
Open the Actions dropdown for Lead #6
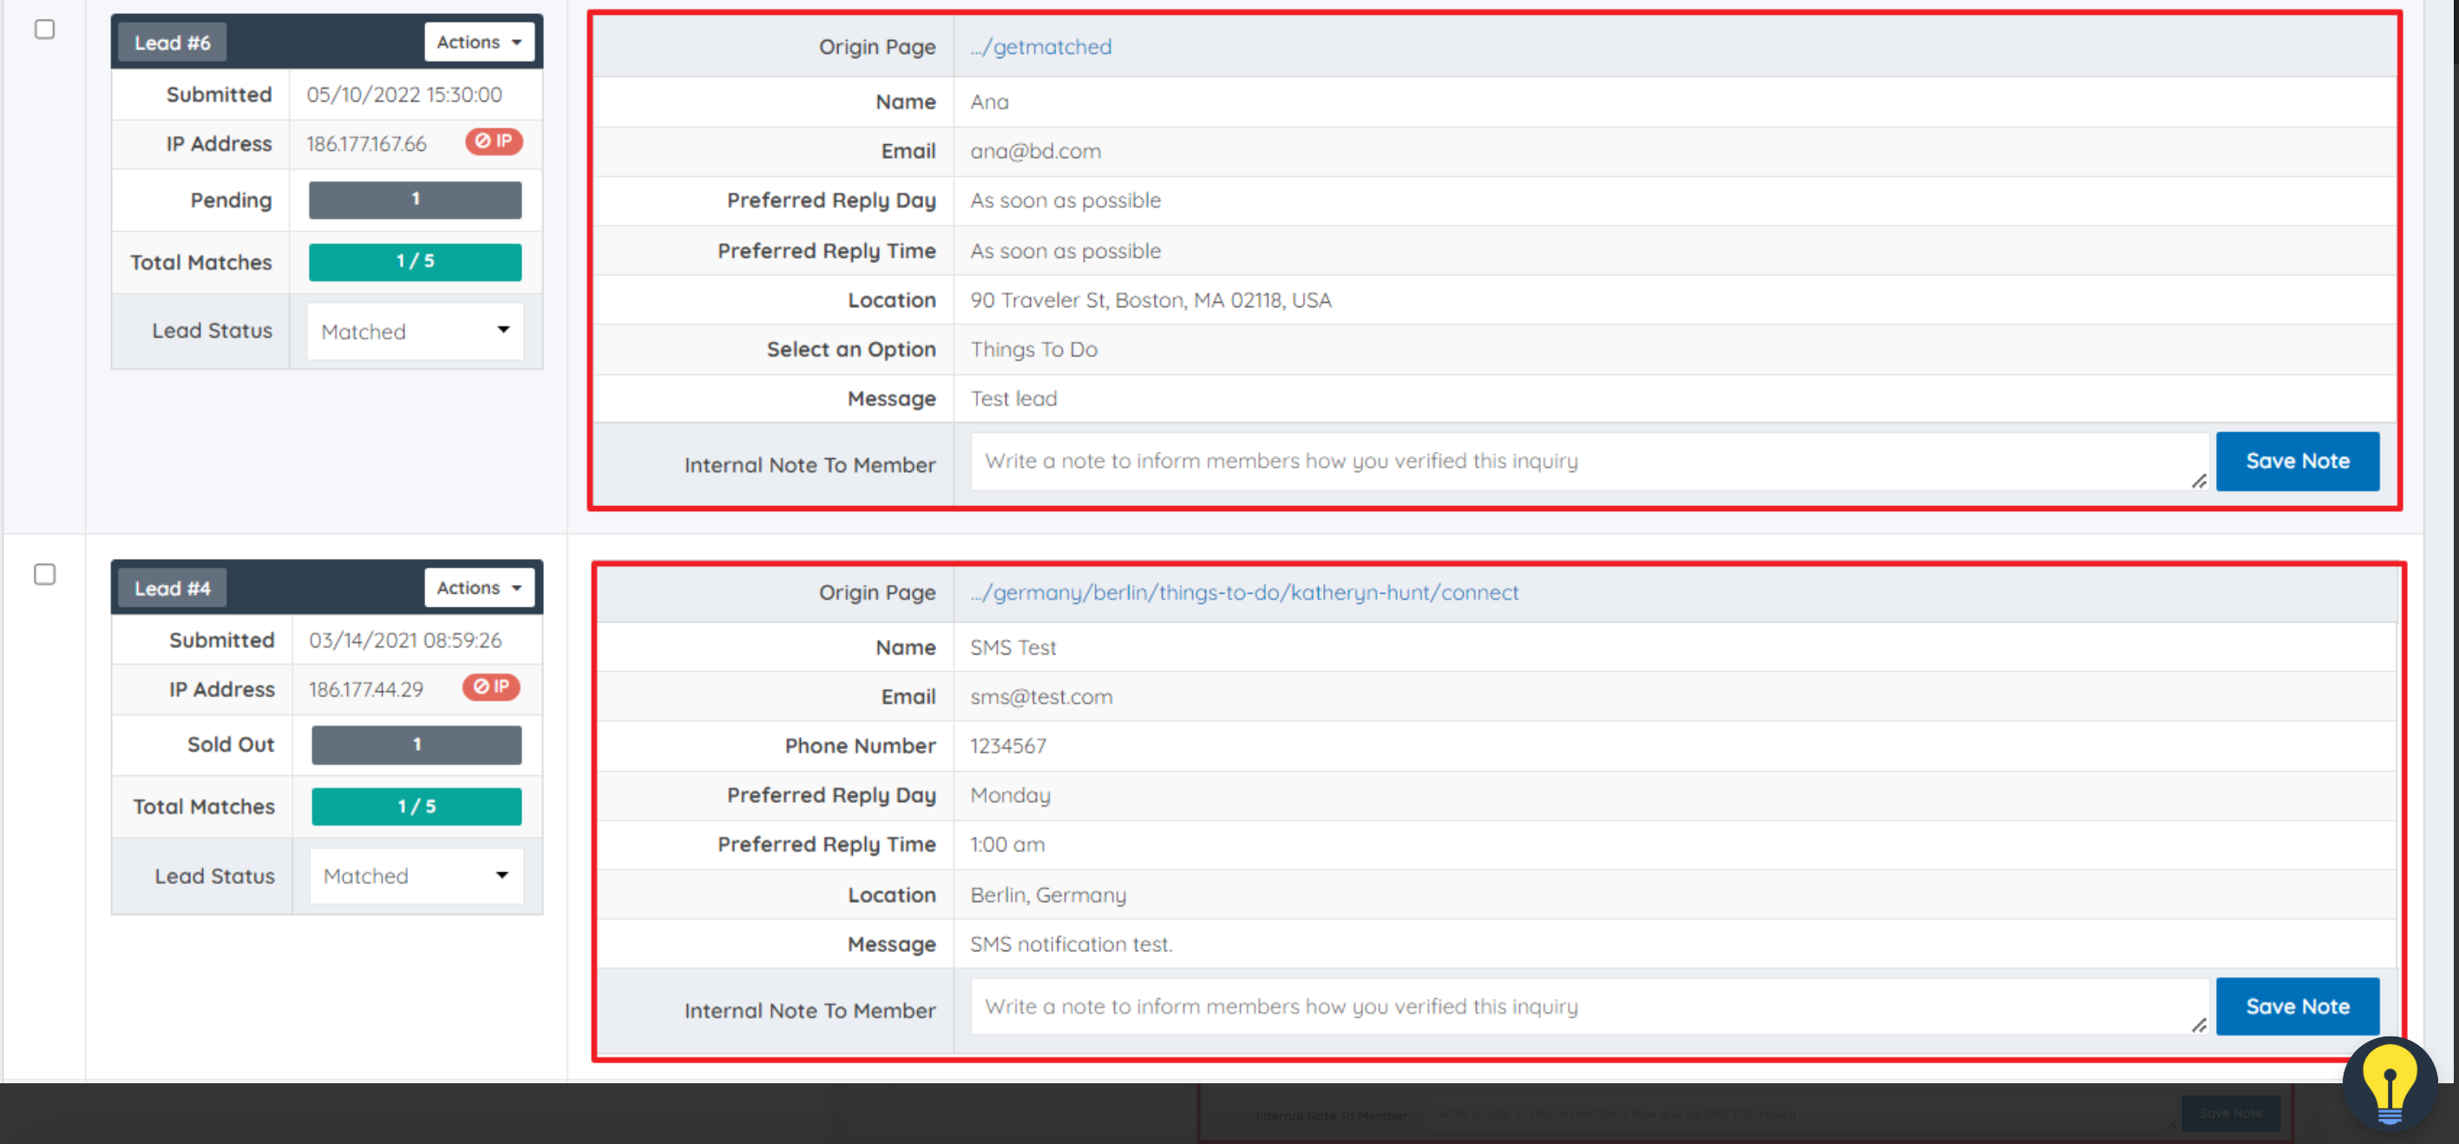[x=478, y=42]
